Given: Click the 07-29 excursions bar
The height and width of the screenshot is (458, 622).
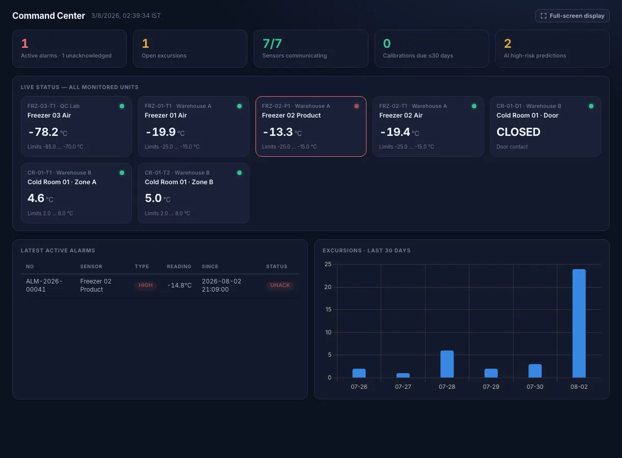Looking at the screenshot, I should click(x=491, y=373).
